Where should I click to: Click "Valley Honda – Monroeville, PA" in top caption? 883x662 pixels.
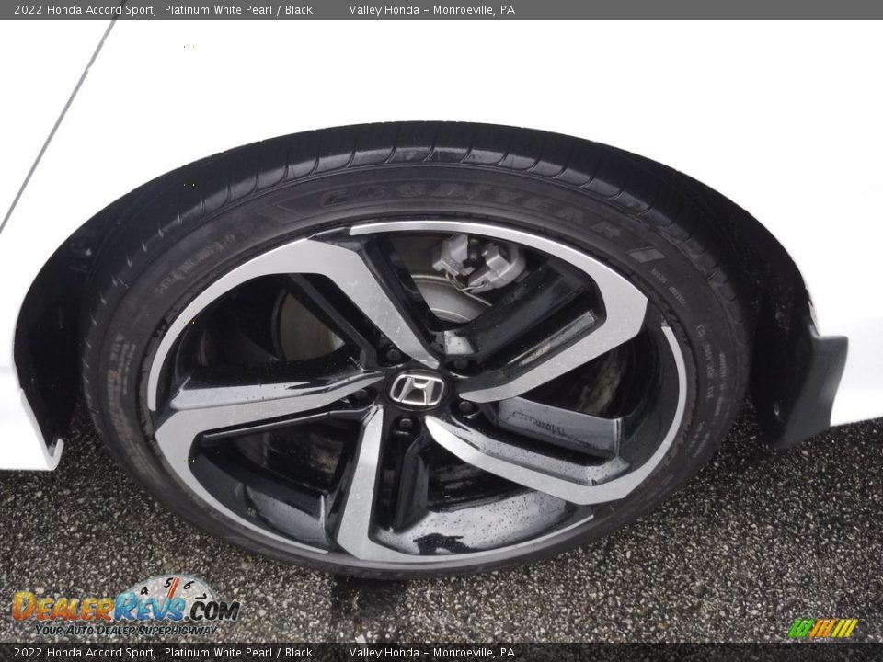432,10
